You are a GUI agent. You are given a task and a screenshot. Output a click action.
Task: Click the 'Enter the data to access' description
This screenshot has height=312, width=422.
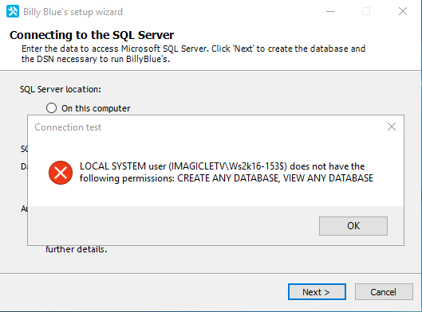coord(193,53)
